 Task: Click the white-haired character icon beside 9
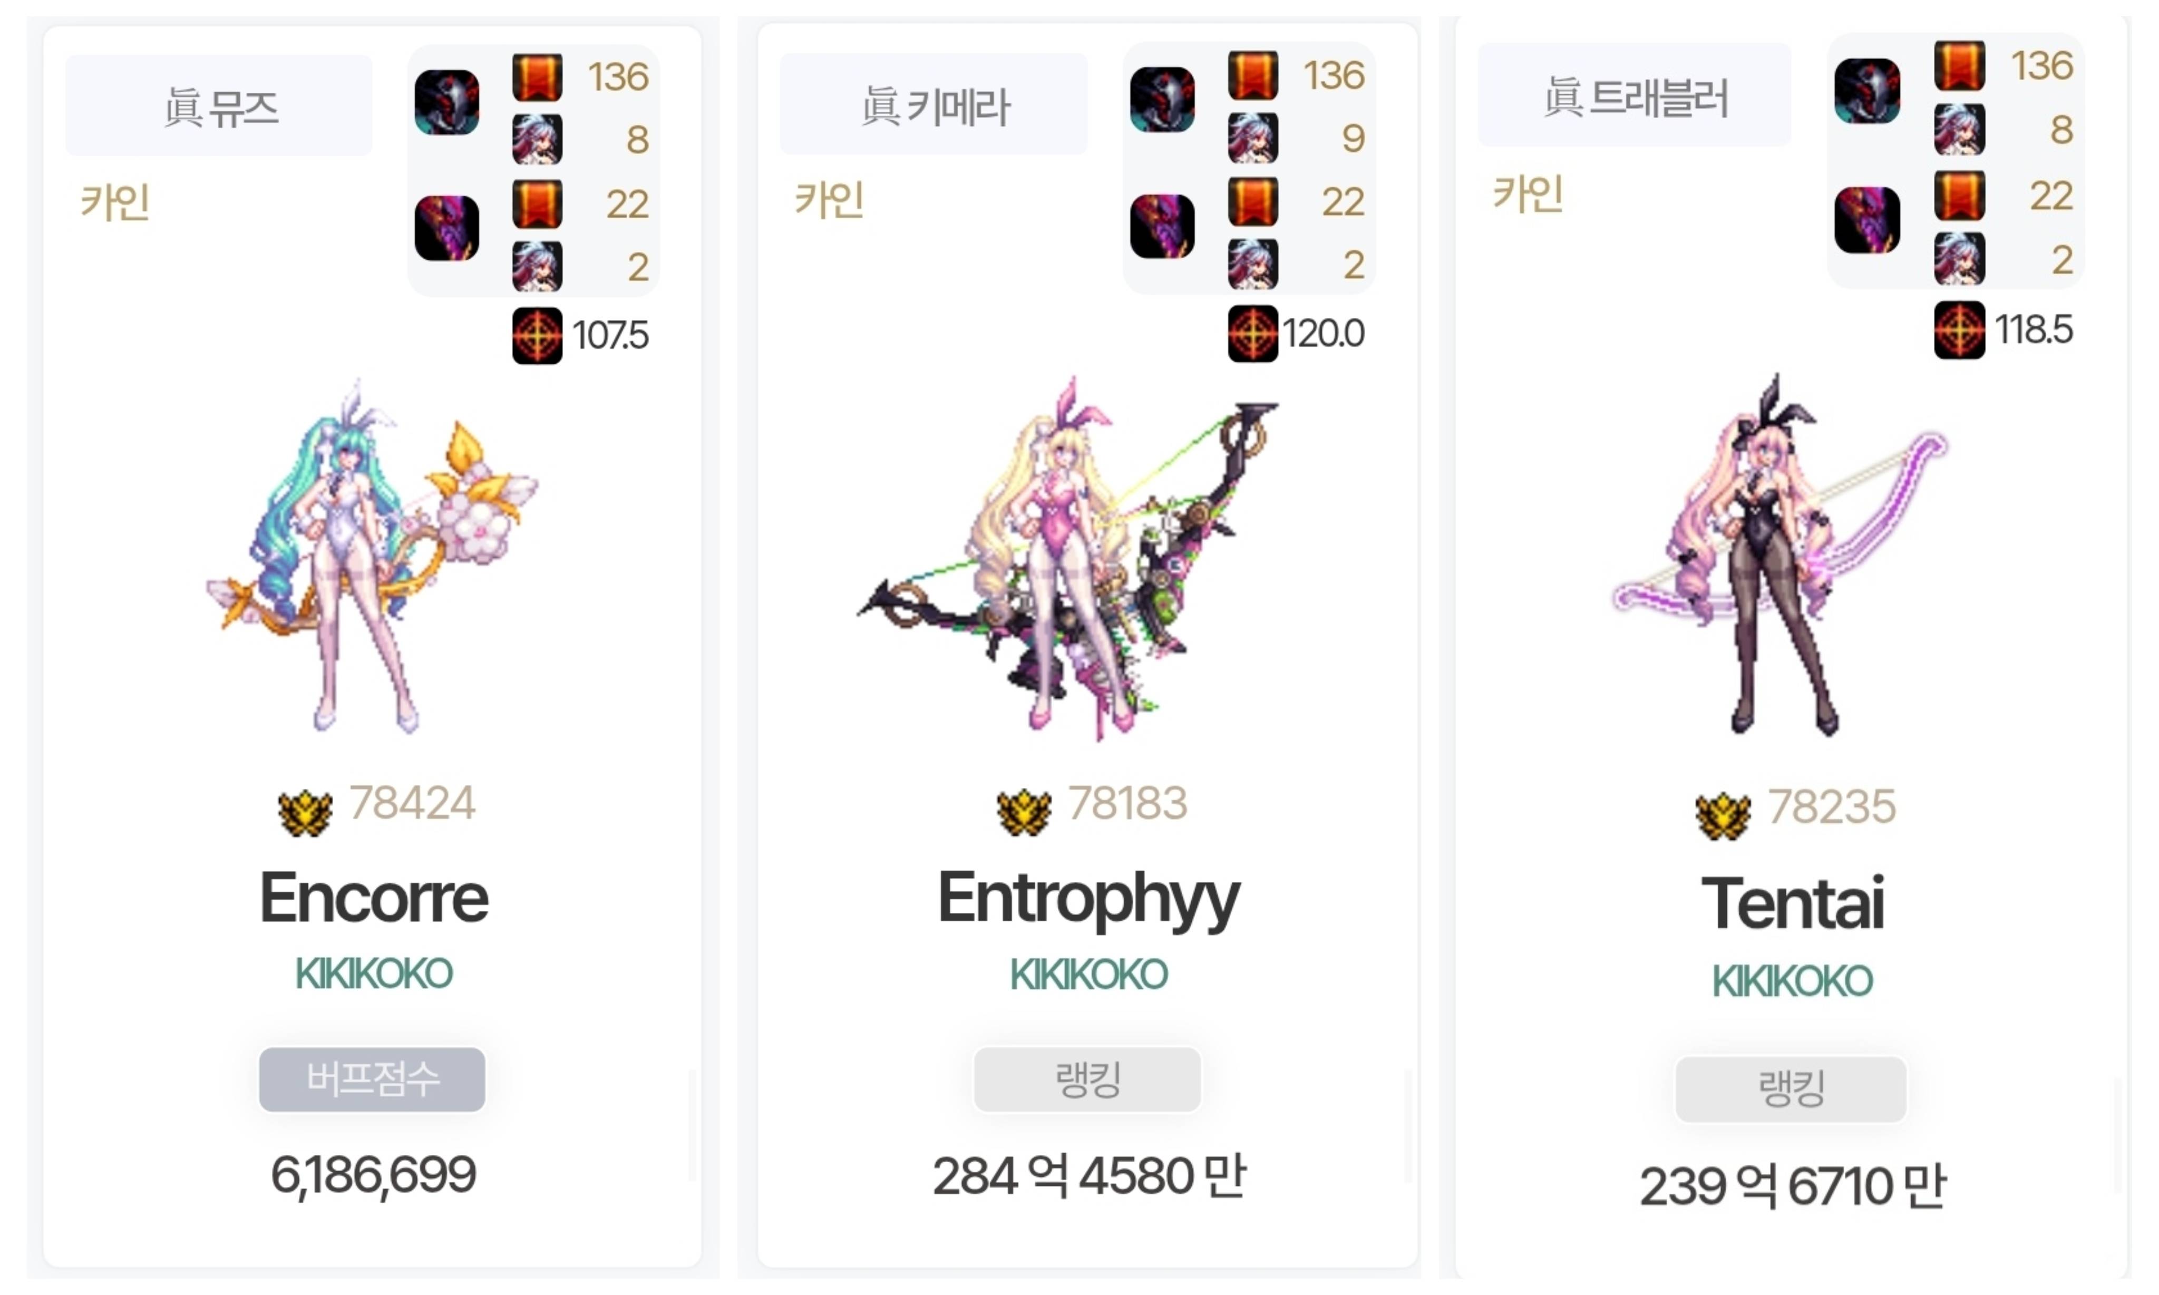[1252, 138]
